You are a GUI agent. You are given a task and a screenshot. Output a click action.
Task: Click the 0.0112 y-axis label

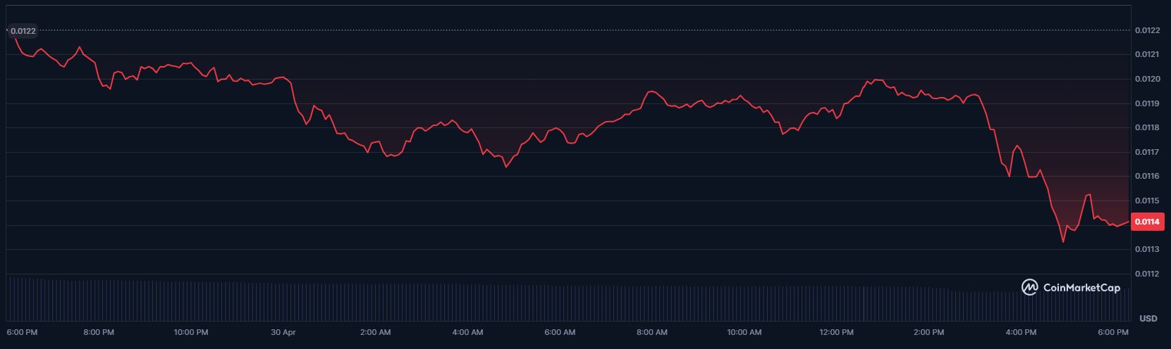coord(1147,274)
